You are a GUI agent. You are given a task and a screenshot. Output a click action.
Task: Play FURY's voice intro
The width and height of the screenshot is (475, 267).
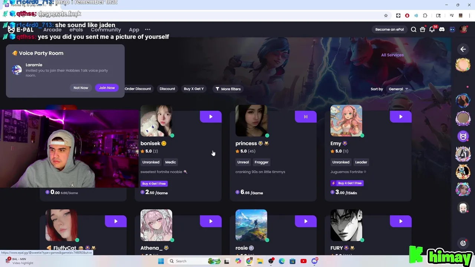(x=401, y=221)
